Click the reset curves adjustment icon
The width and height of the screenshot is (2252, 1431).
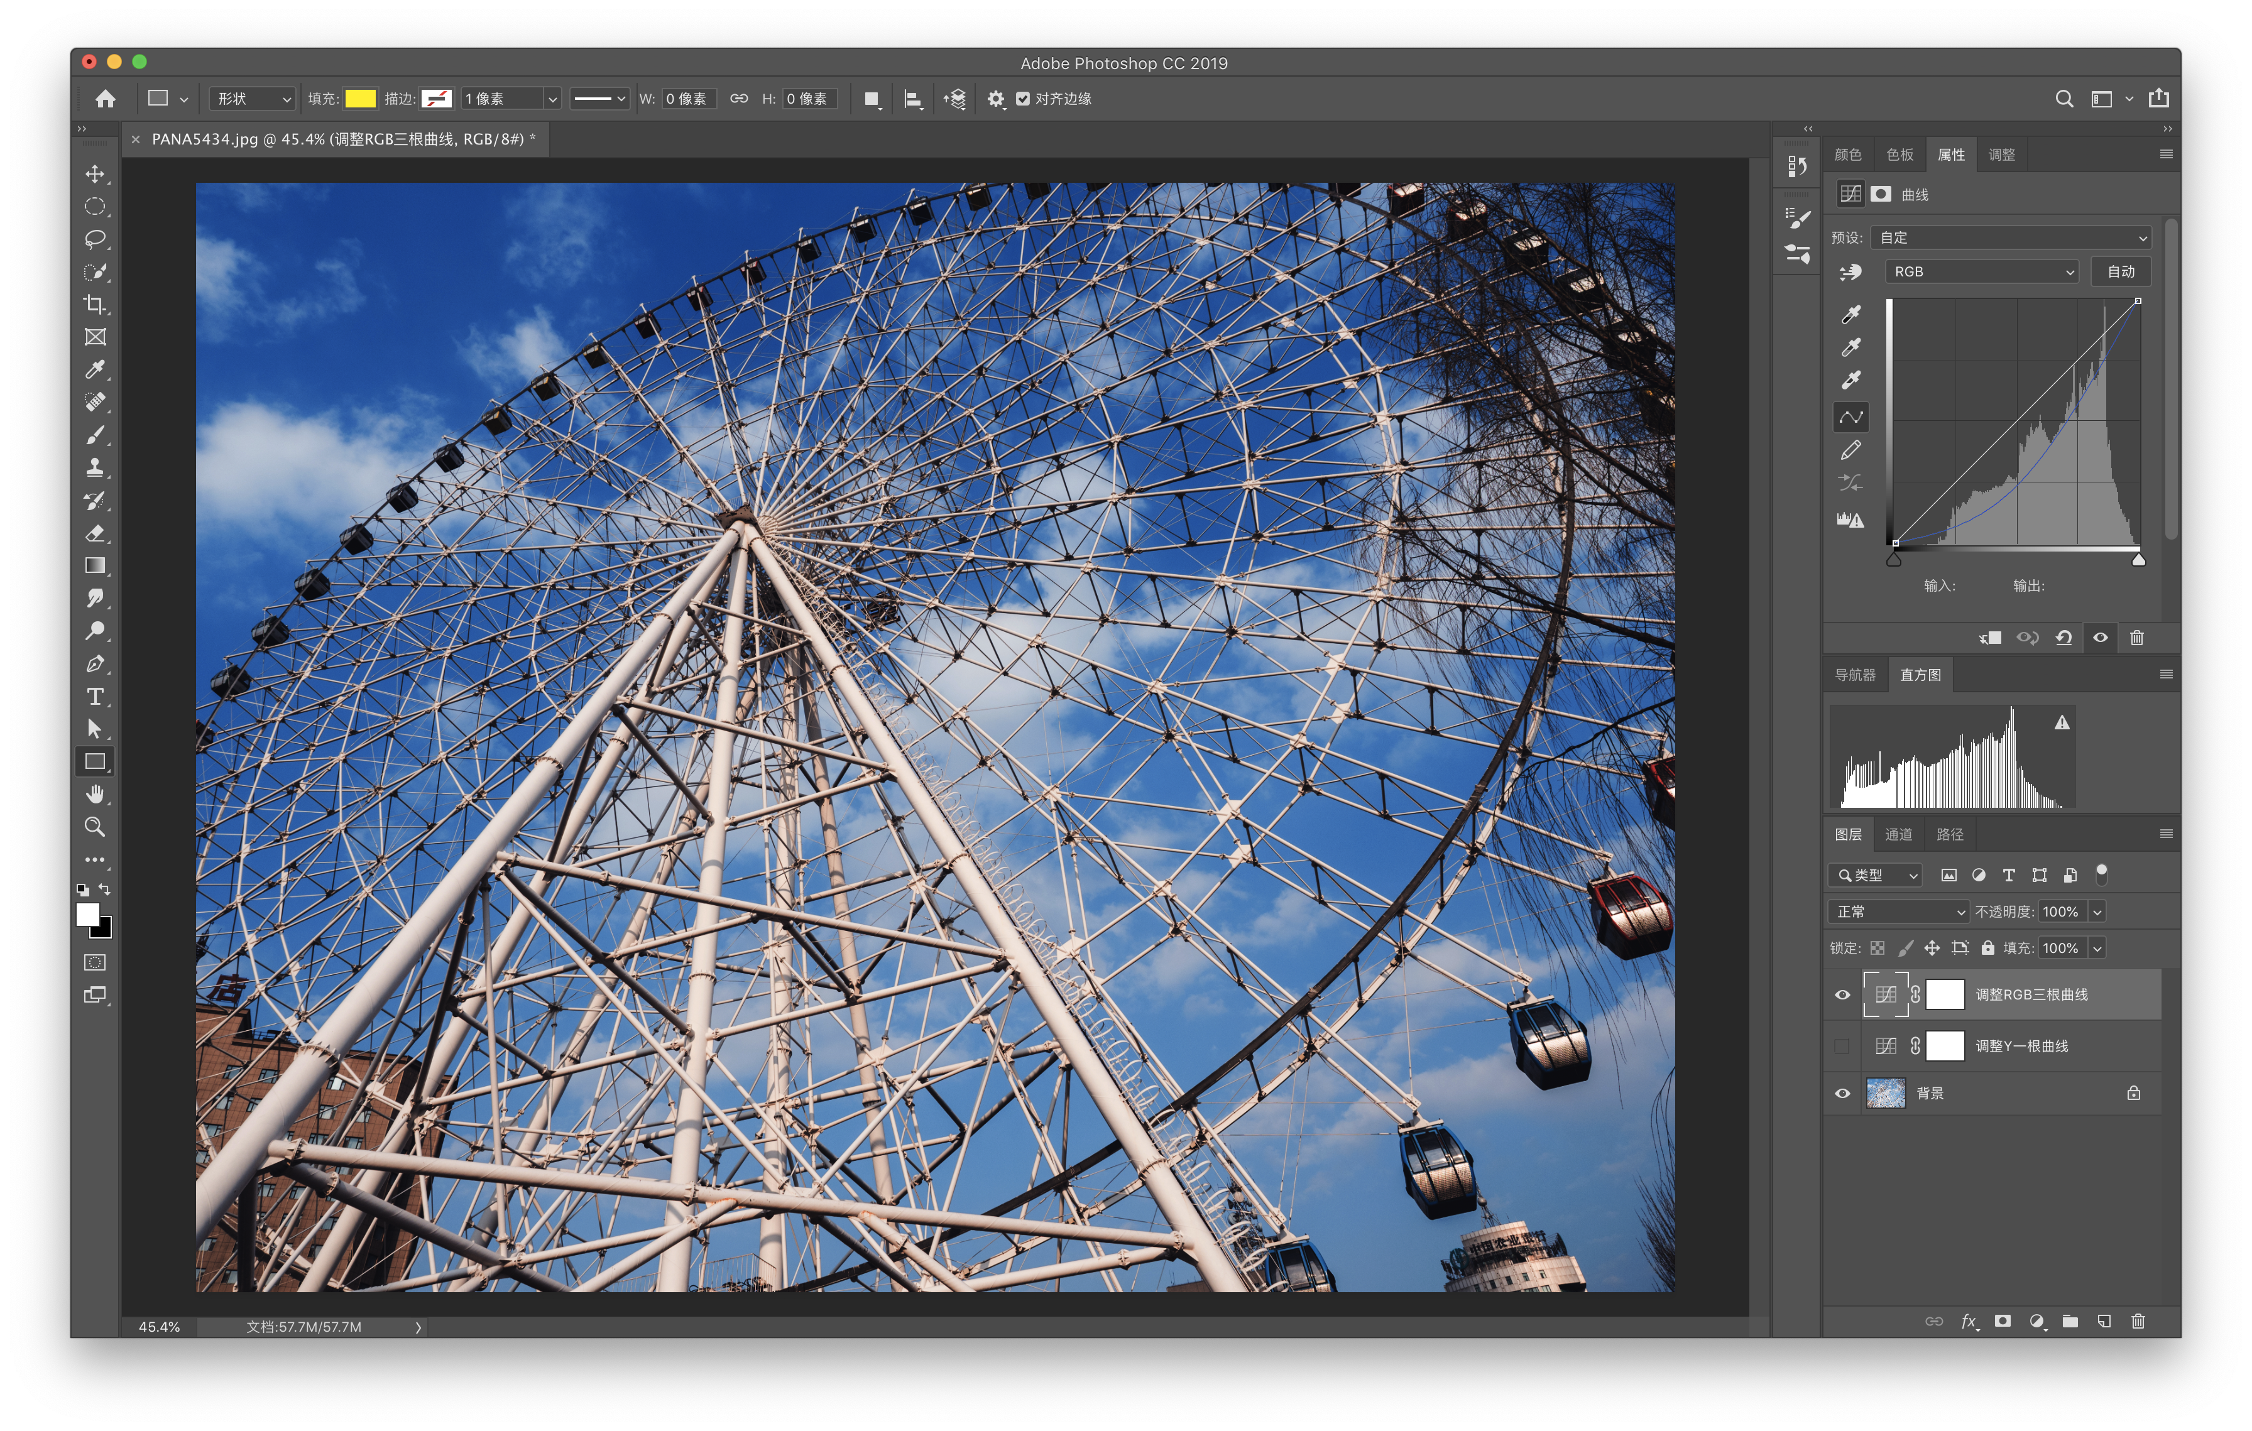(2064, 638)
